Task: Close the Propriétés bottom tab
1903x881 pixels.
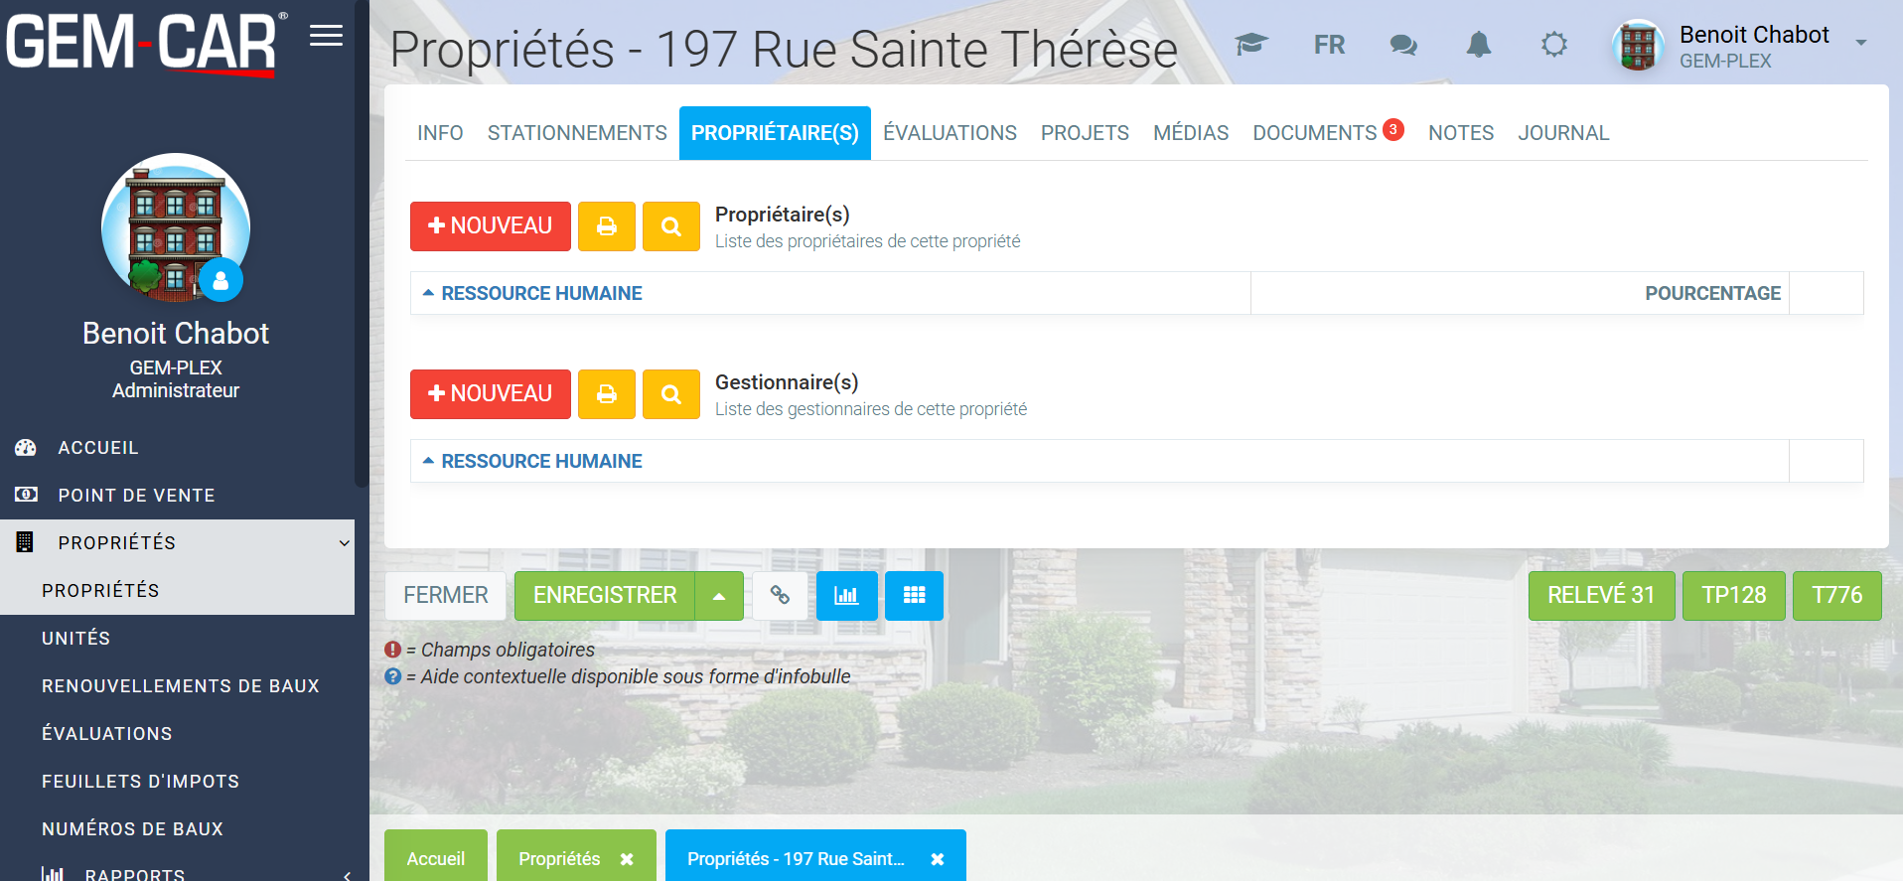Action: [627, 859]
